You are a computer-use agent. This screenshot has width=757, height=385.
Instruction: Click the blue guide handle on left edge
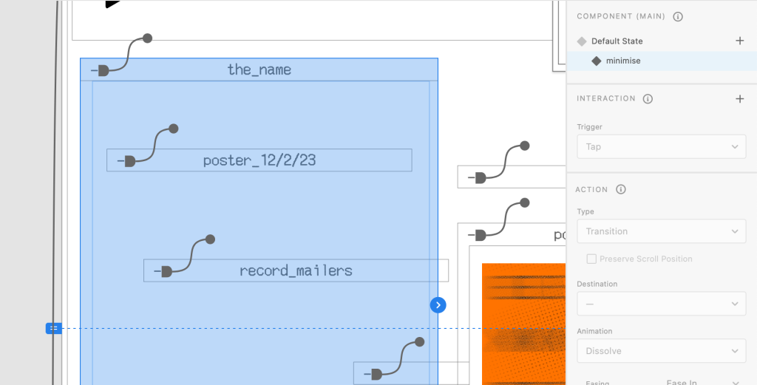click(x=53, y=328)
